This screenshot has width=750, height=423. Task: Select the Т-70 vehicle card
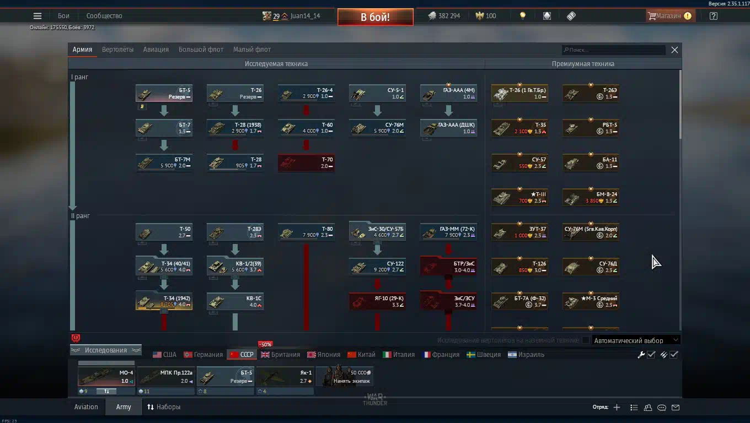(306, 162)
